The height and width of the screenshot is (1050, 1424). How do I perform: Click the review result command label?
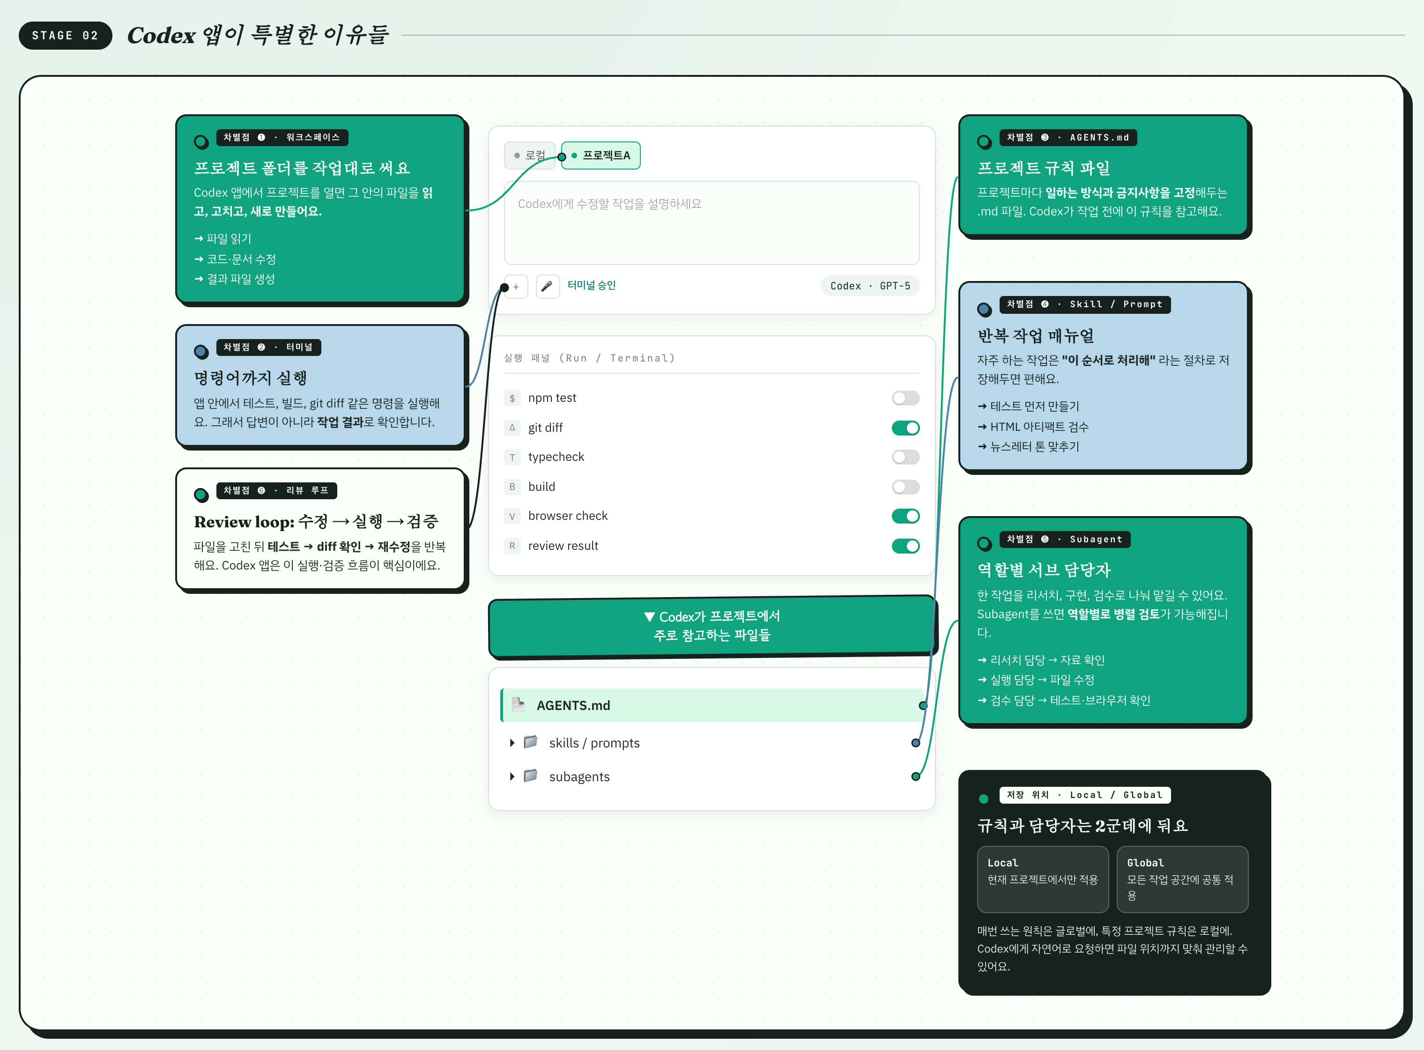tap(563, 546)
